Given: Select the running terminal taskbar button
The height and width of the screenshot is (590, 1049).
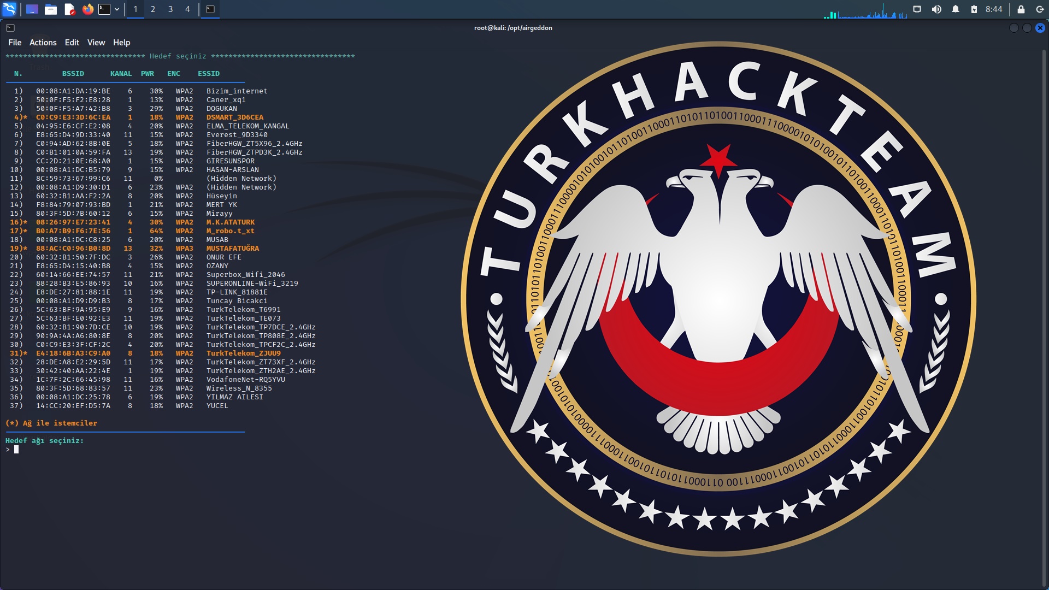Looking at the screenshot, I should [x=210, y=9].
